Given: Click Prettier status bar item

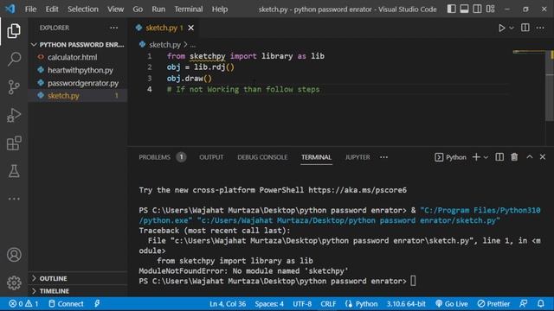Looking at the screenshot, I should coord(493,304).
